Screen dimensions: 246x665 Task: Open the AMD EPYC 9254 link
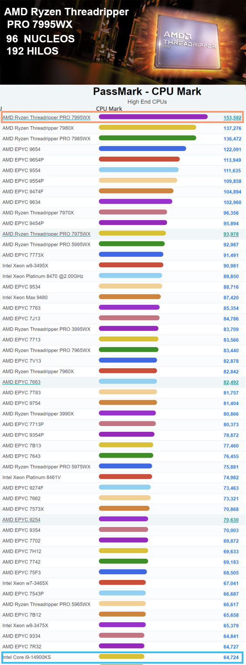tap(21, 520)
